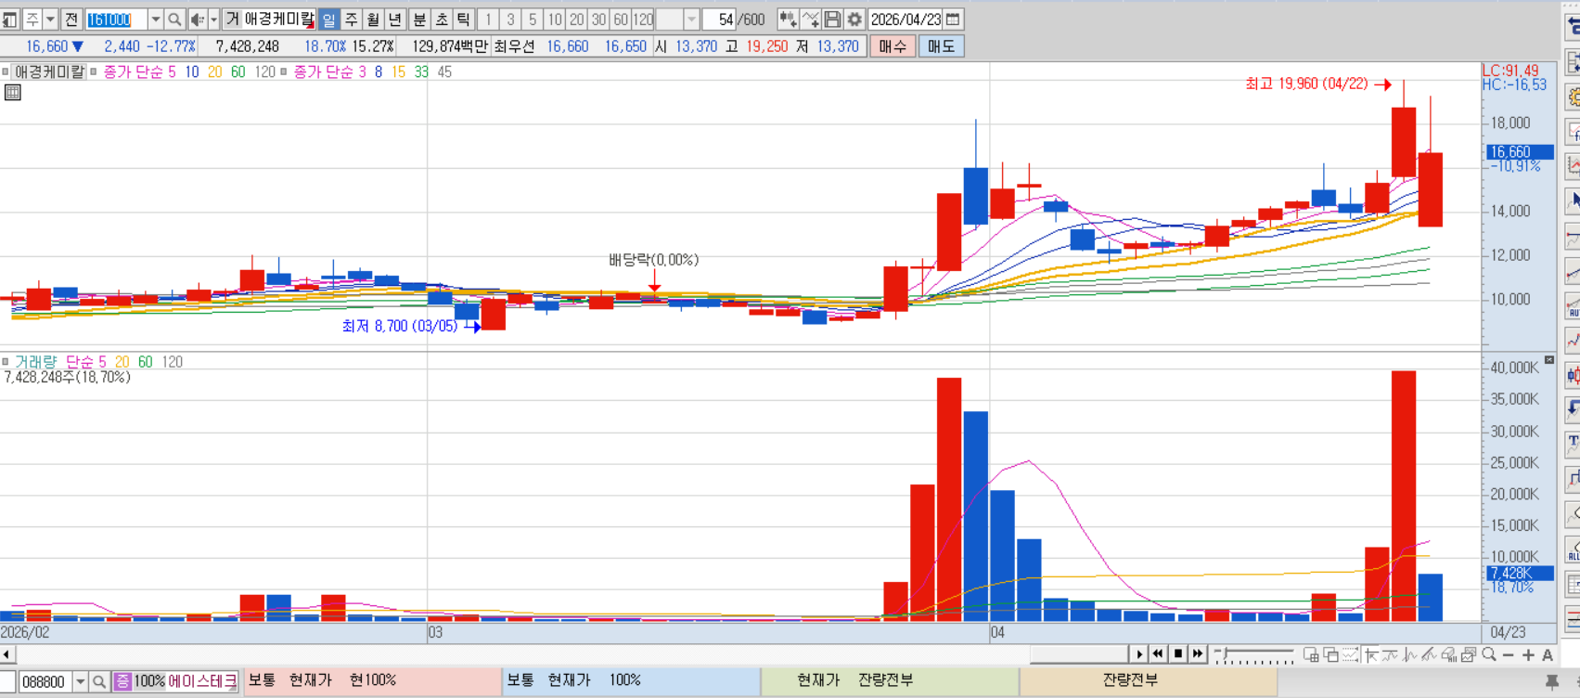Pin the order bar with pushpin icon

coord(1551,682)
